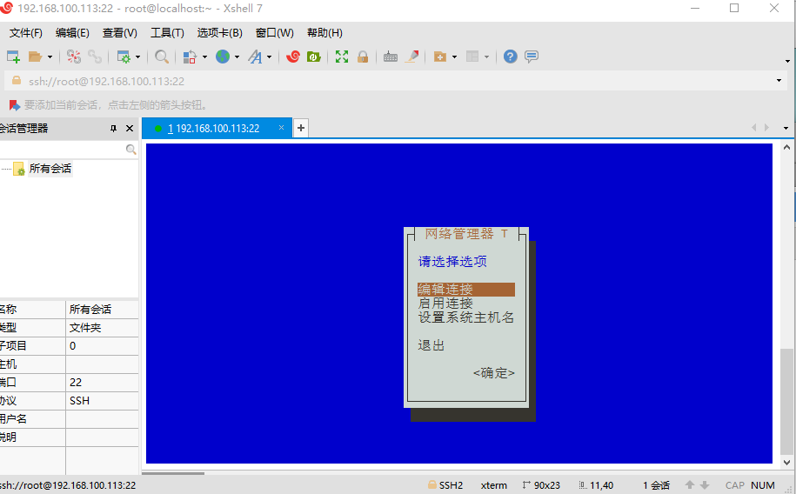Expand the toolbar options arrow at far right
The image size is (796, 494).
[787, 61]
